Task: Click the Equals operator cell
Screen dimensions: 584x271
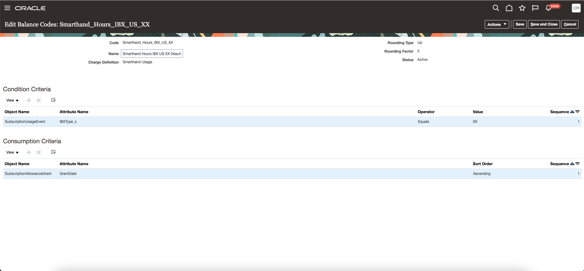Action: (x=424, y=122)
